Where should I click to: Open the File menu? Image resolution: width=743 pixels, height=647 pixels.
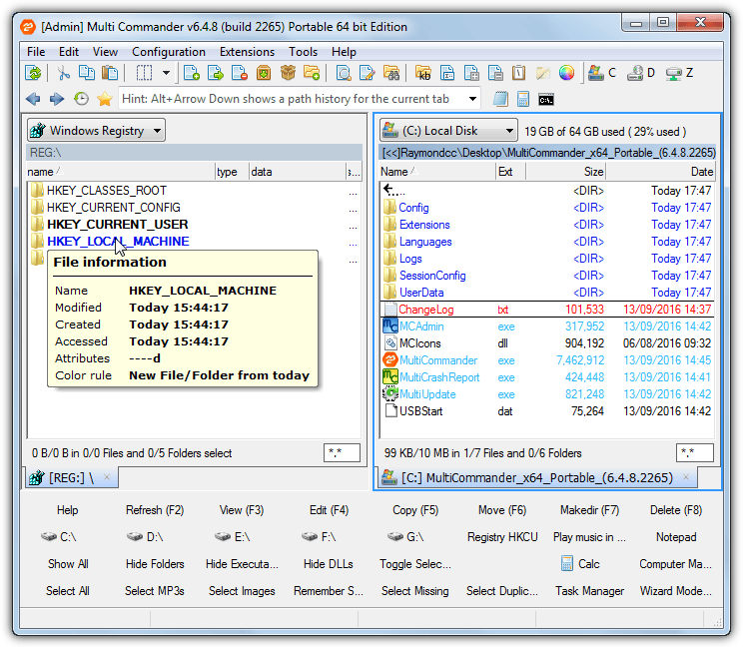click(x=36, y=52)
